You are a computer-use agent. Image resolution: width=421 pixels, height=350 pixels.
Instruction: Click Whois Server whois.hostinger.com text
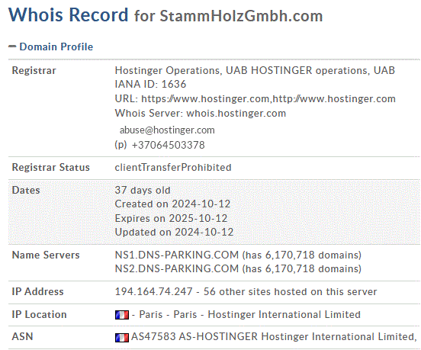(x=201, y=114)
